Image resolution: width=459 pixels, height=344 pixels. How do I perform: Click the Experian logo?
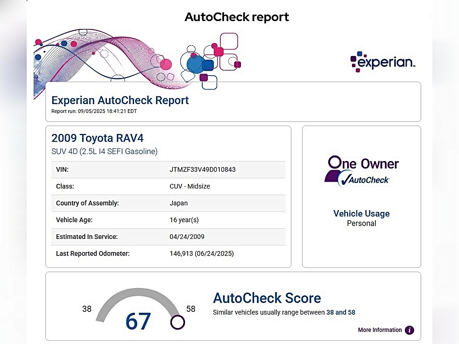383,62
